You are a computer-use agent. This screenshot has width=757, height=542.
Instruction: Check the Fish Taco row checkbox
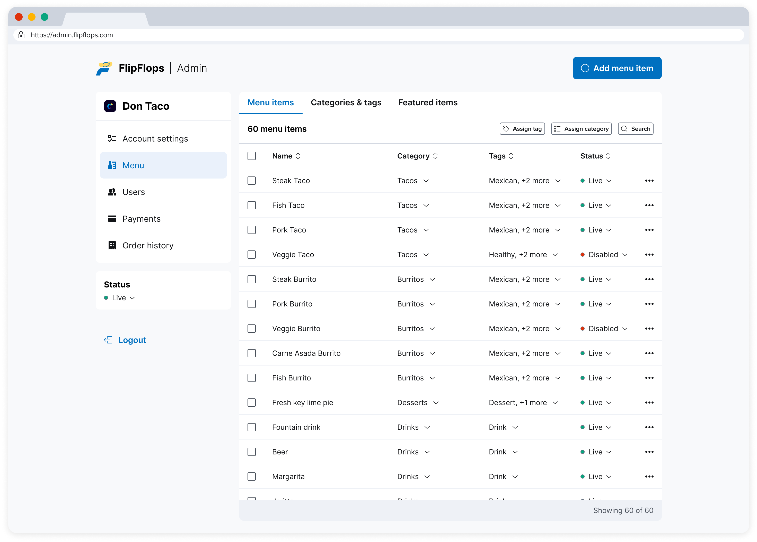pos(252,205)
